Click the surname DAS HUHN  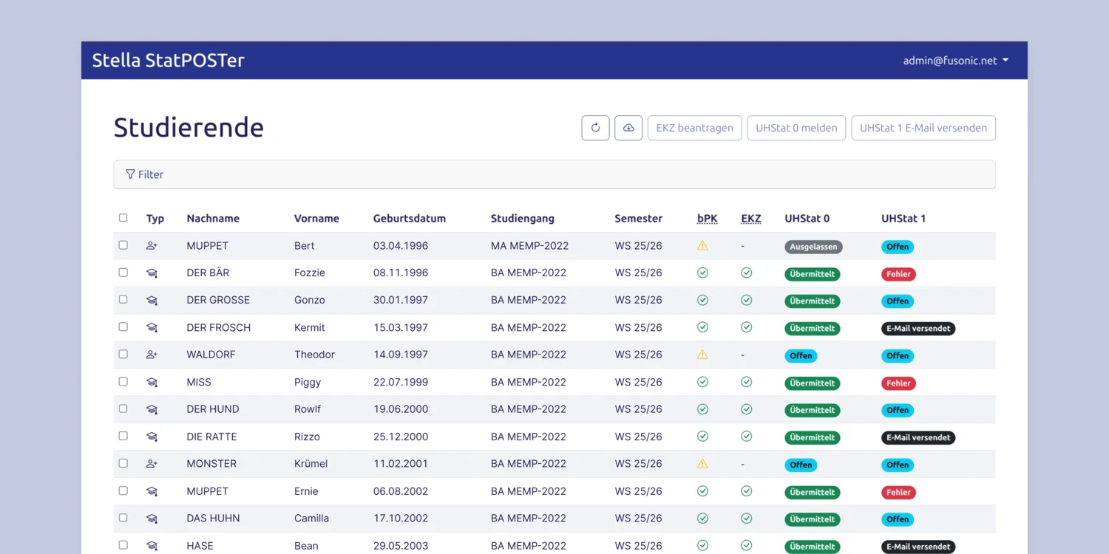coord(213,519)
